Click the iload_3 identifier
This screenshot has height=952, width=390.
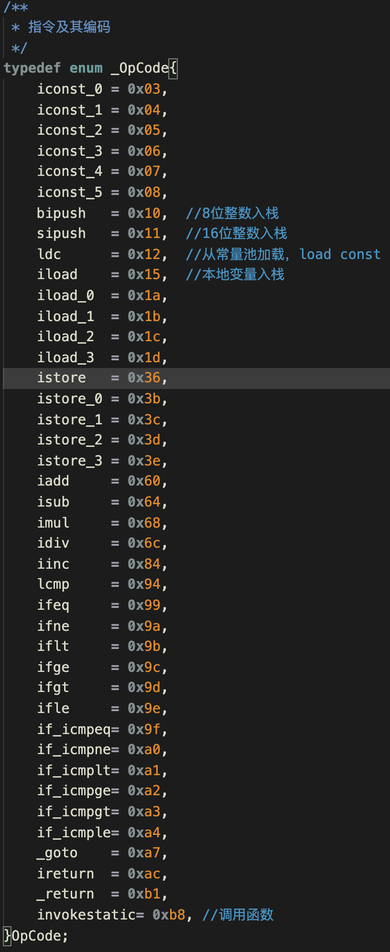tap(65, 357)
